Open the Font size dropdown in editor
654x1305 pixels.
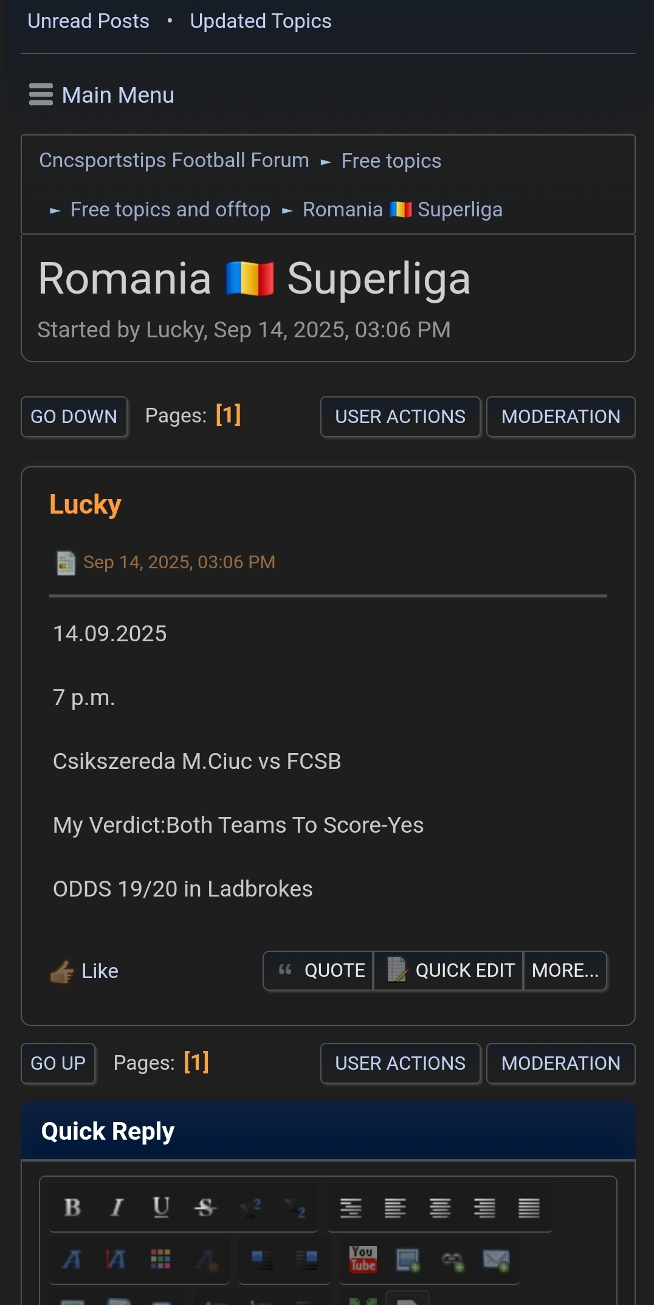(115, 1260)
